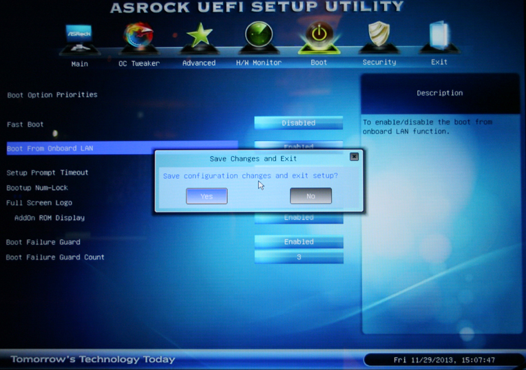Confirm with Yes in the save dialog
The width and height of the screenshot is (526, 370).
(x=207, y=196)
